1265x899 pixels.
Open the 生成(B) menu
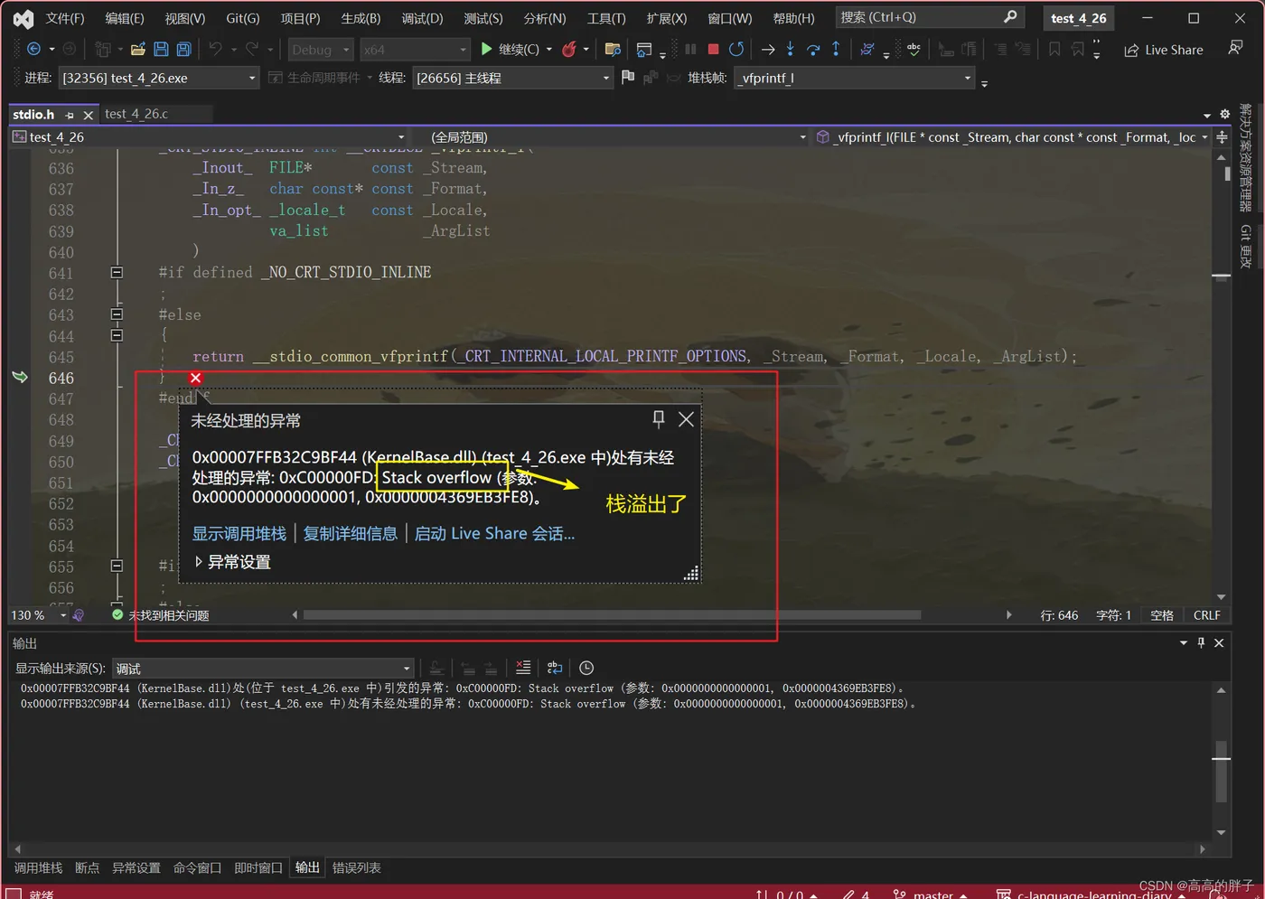[361, 18]
